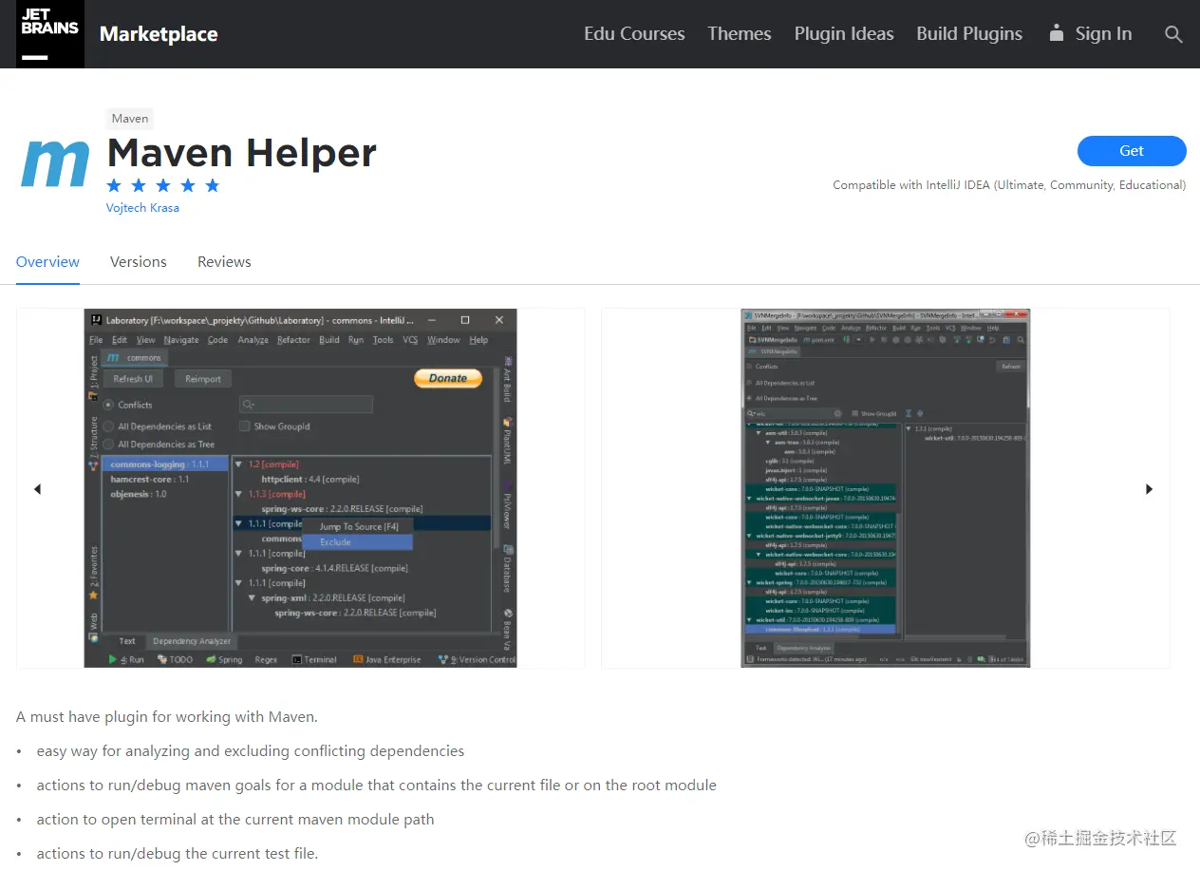Viewport: 1200px width, 871px height.
Task: Click the JetBrains logo
Action: point(50,34)
